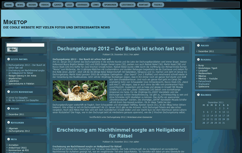
Task: Open Spinnenbäume in Pakistan article link
Action: click(21, 84)
